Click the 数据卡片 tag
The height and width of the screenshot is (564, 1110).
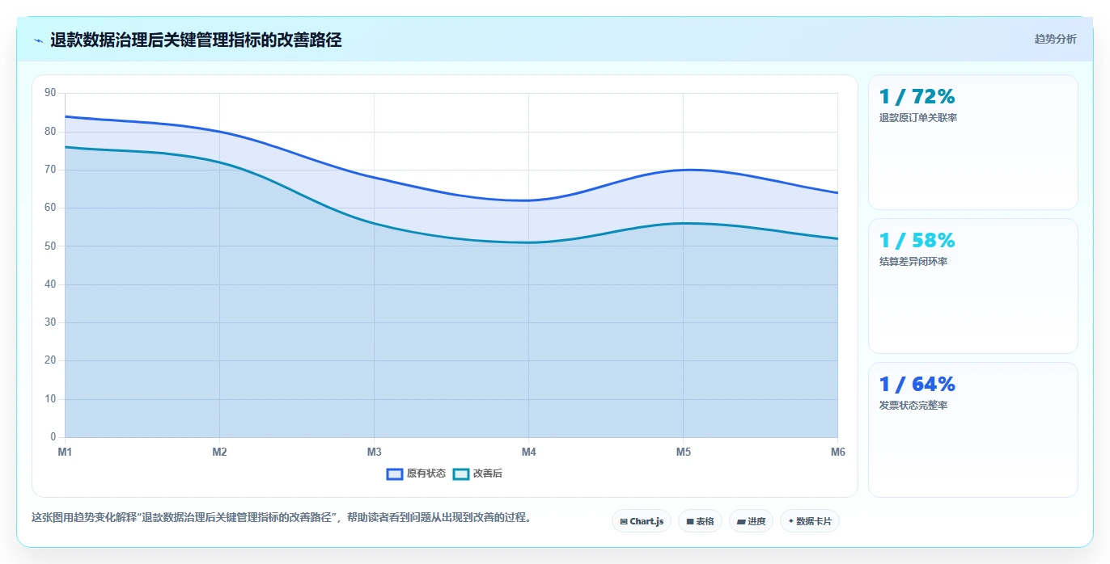(x=810, y=521)
